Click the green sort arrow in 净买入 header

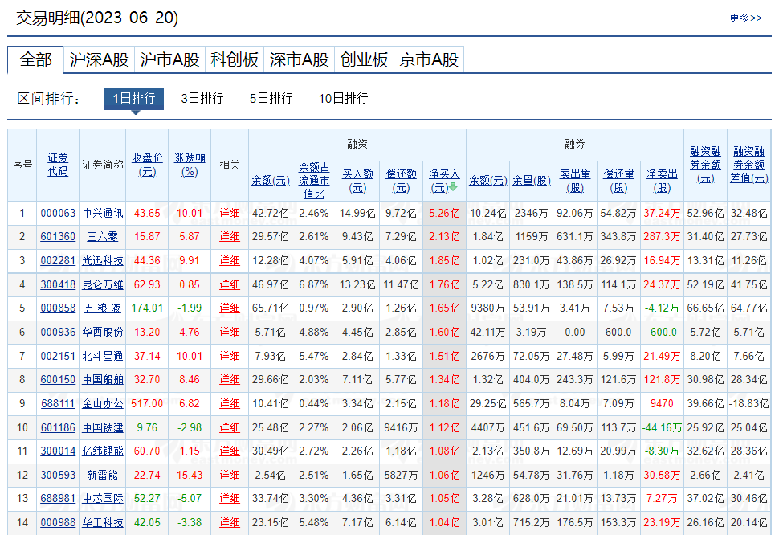pos(453,187)
